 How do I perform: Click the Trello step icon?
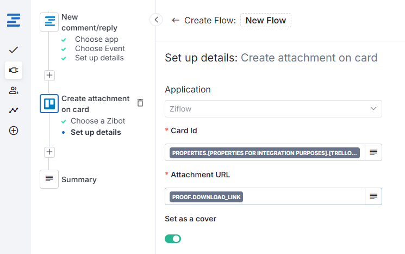tap(49, 103)
